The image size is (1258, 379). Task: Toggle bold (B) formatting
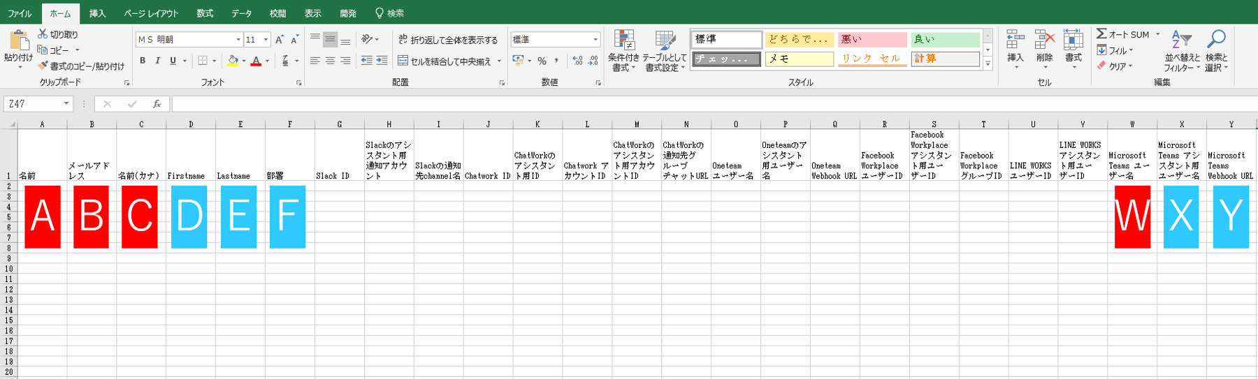point(143,61)
